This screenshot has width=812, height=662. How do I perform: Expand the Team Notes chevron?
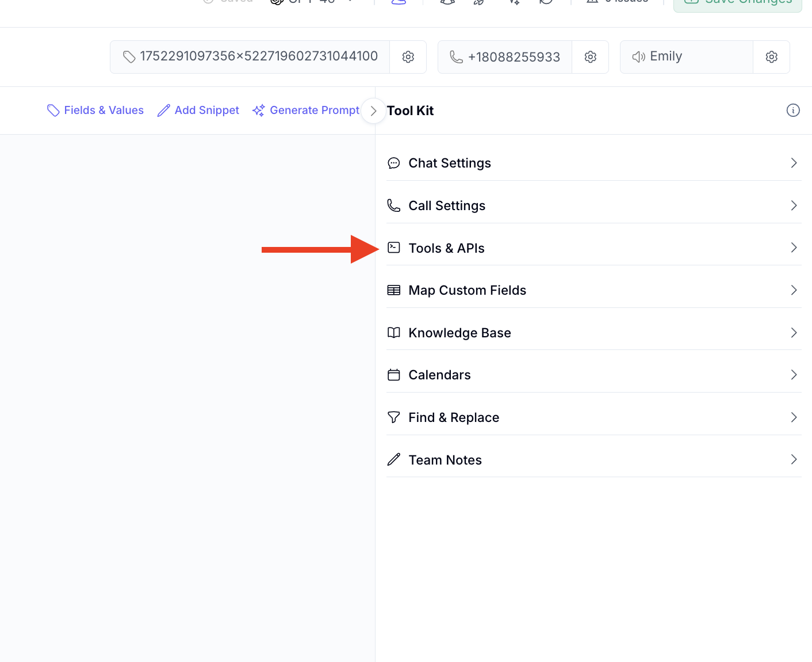point(794,459)
